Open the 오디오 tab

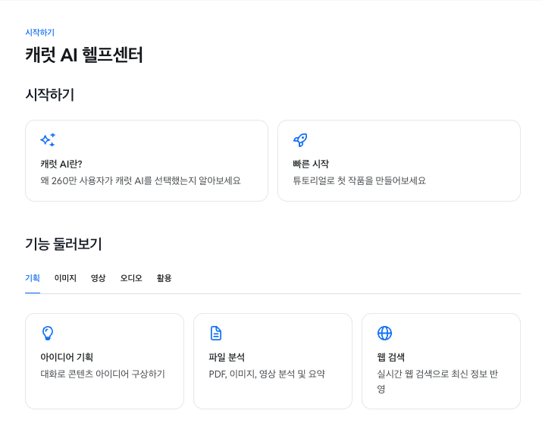tap(131, 278)
